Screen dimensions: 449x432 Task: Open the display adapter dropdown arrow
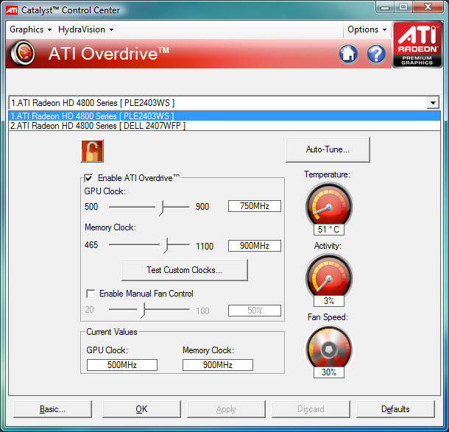(x=433, y=102)
